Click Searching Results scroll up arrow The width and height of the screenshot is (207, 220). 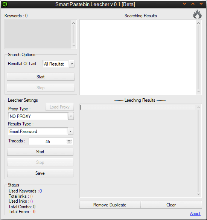pyautogui.click(x=198, y=23)
